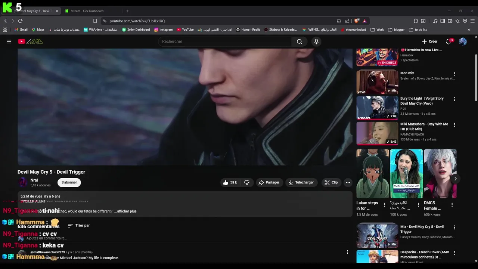Click the S'abonner subscribe button
This screenshot has width=478, height=269.
click(69, 182)
